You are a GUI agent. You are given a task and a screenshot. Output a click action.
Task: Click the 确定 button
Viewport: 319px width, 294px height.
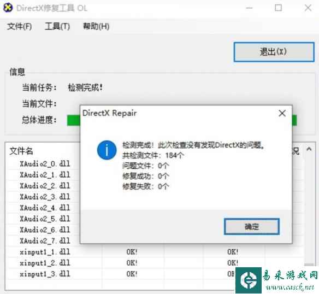click(x=252, y=226)
